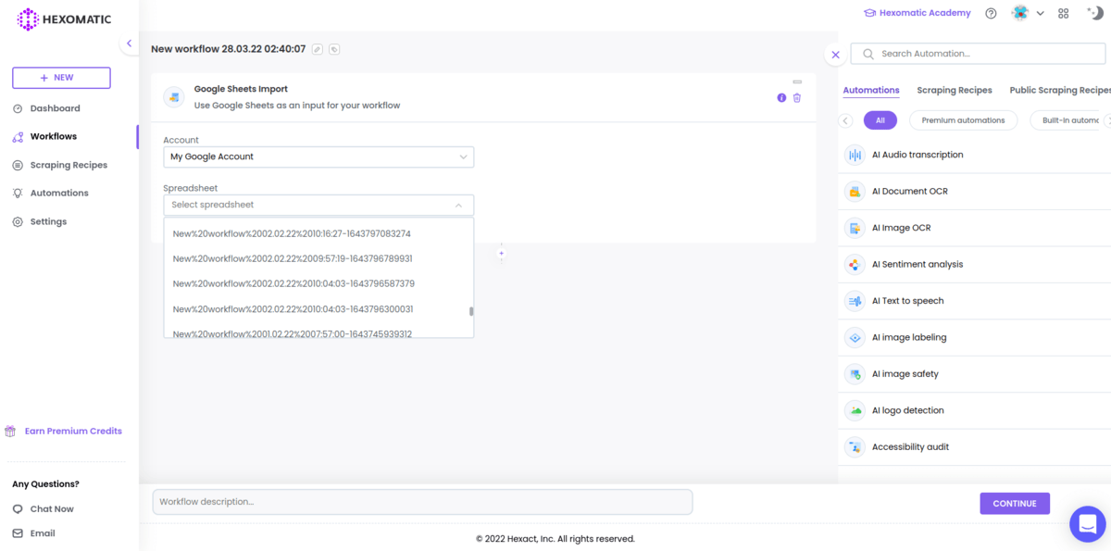1111x551 pixels.
Task: Open Dashboard from the sidebar
Action: pos(55,108)
